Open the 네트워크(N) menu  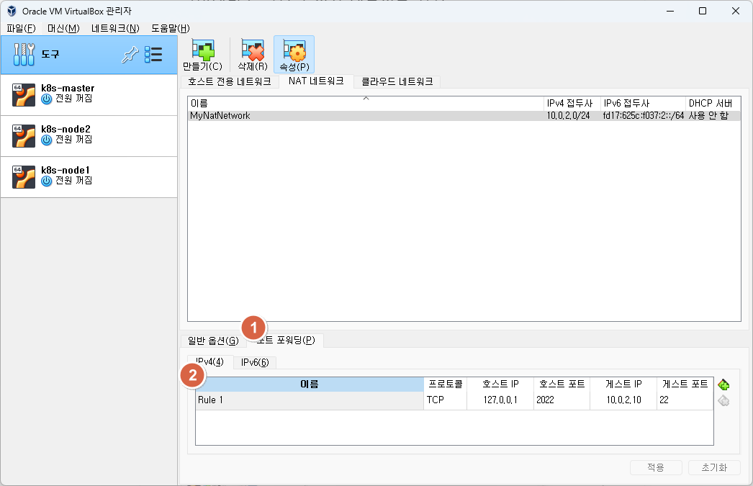115,28
